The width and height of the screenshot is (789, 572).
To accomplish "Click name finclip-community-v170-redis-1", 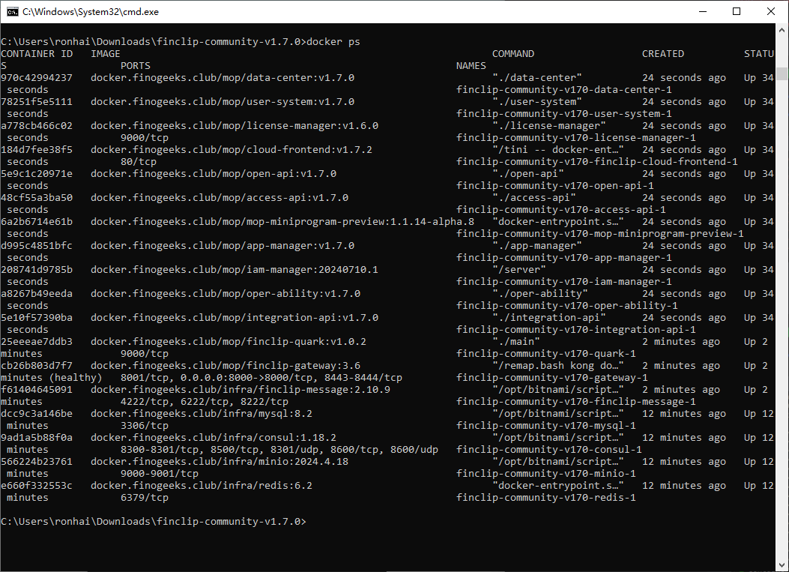I will (x=546, y=498).
